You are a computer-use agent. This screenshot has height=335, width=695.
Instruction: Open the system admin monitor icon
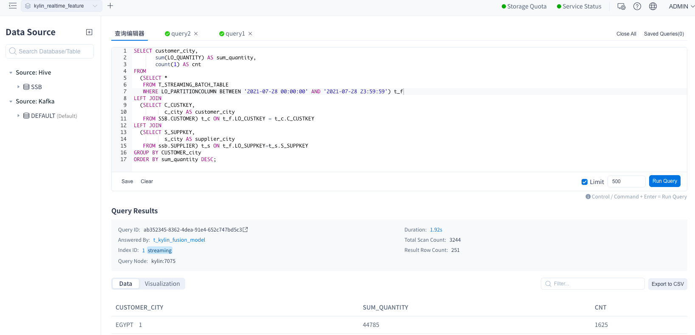click(x=621, y=6)
